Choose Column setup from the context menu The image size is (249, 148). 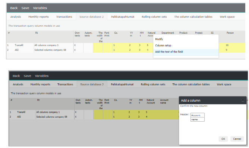click(x=186, y=46)
